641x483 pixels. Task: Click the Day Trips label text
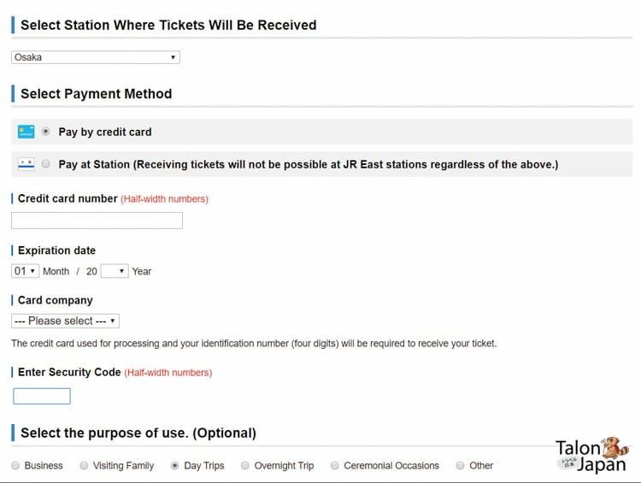204,465
